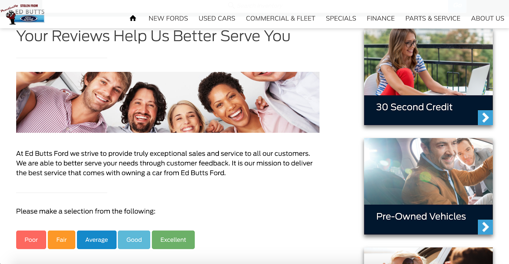Go to the Specials section
The width and height of the screenshot is (509, 264).
341,18
